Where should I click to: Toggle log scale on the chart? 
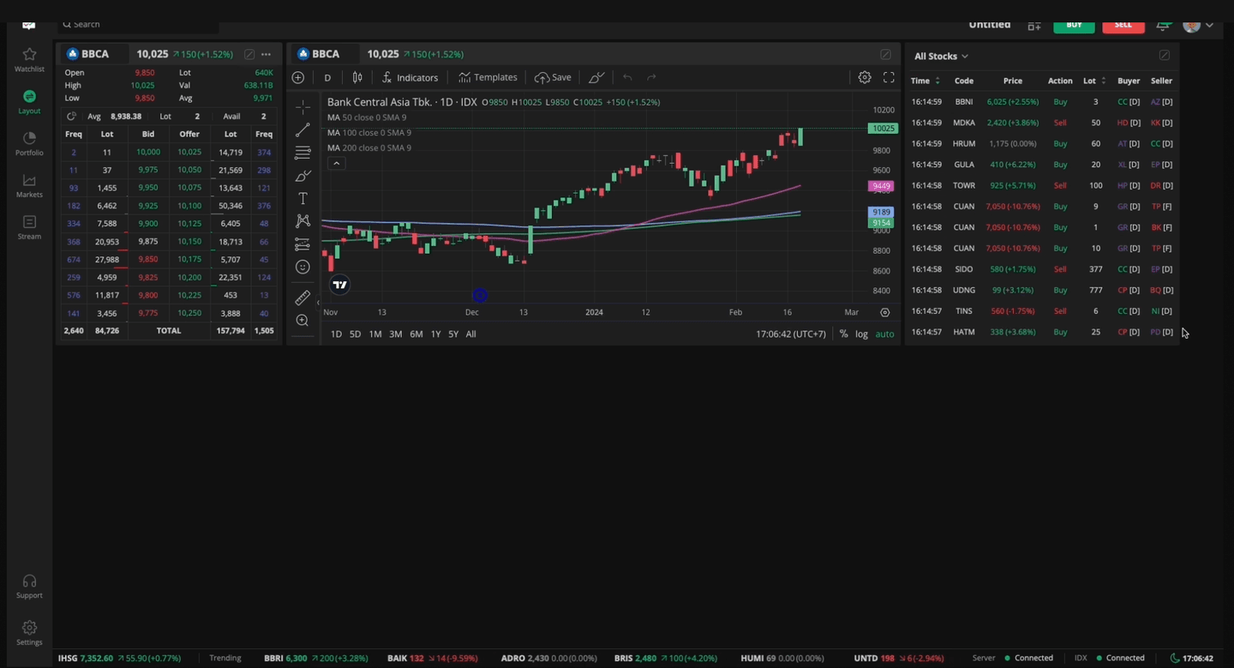[x=861, y=334]
